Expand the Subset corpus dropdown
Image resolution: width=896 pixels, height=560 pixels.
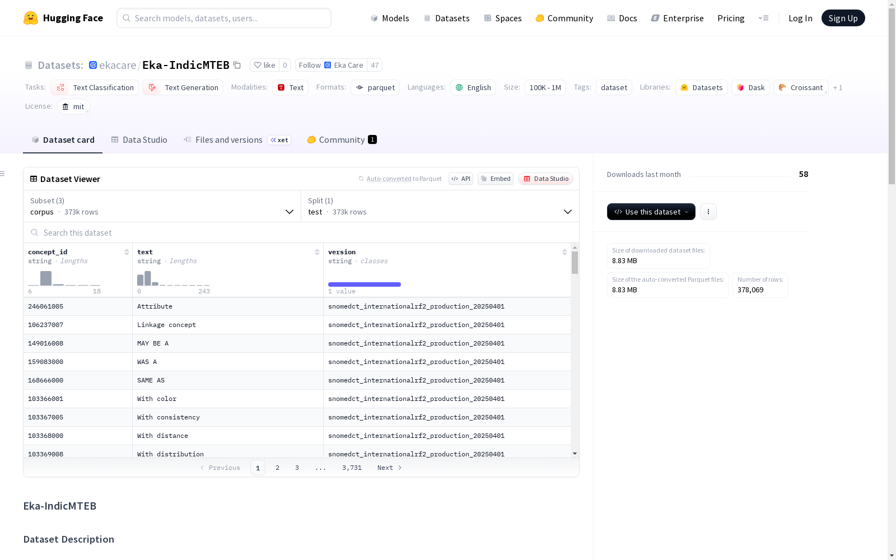pyautogui.click(x=162, y=206)
